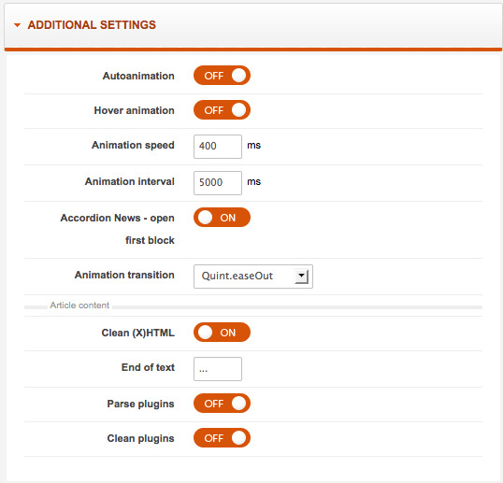
Task: Turn off the Clean (X)HTML switch
Action: (222, 332)
